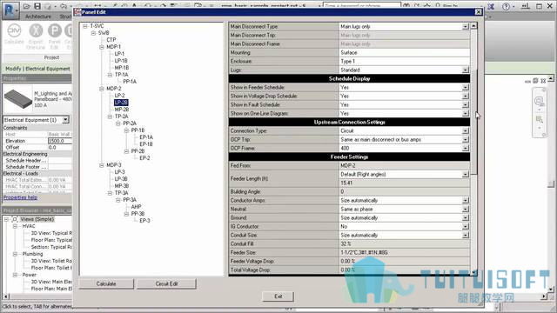Select LP-3 in the panel tree
Image resolution: width=557 pixels, height=313 pixels.
tap(119, 172)
